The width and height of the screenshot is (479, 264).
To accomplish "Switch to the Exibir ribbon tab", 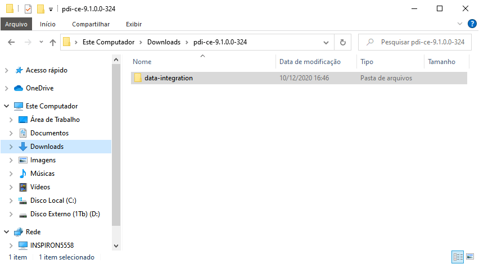I will pos(134,24).
